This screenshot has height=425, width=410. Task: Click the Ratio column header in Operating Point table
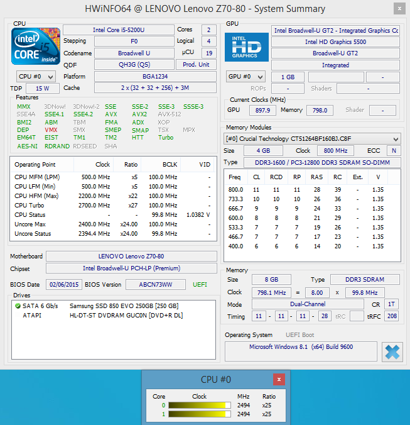(x=127, y=165)
